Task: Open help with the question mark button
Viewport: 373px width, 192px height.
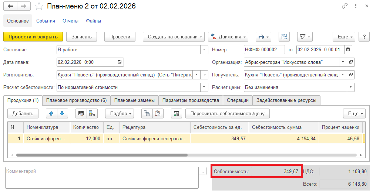Action: [364, 37]
